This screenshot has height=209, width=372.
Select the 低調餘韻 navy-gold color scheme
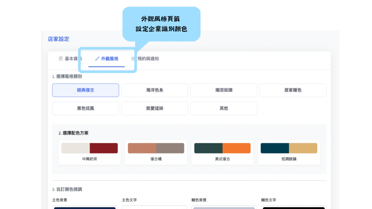(x=289, y=152)
